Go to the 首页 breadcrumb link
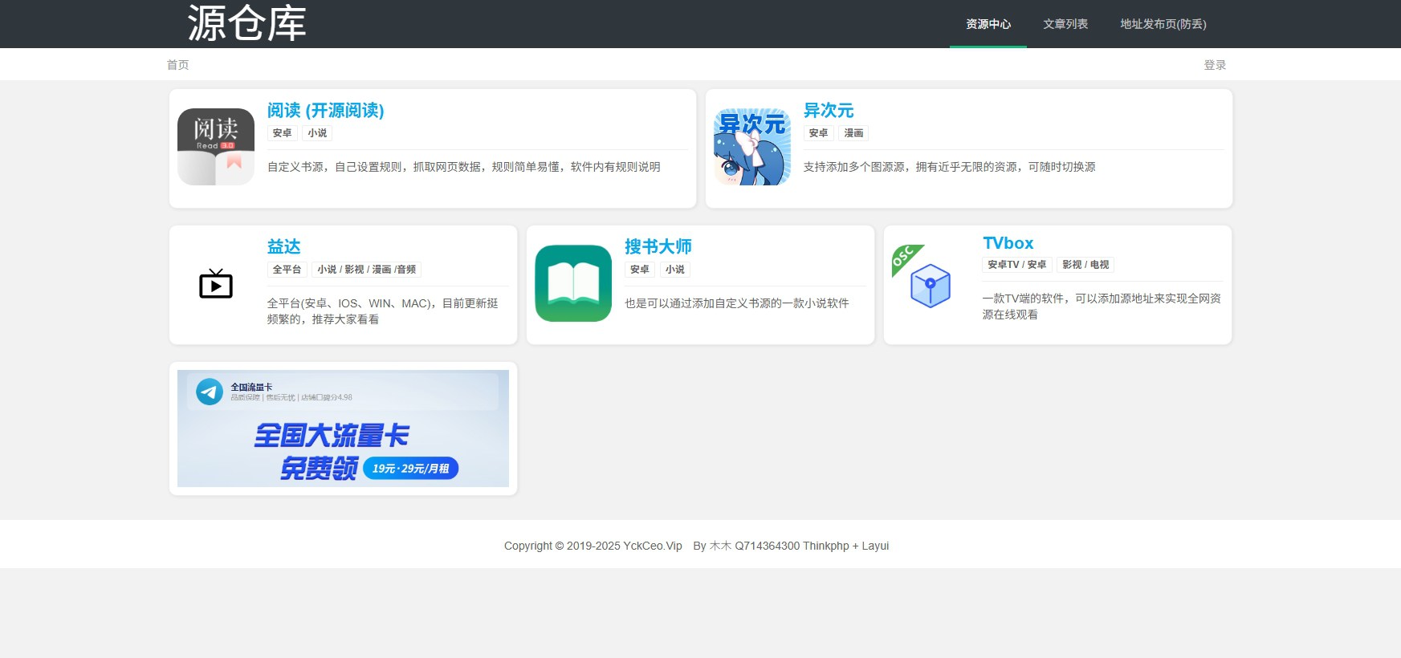Screen dimensions: 1401x658 (177, 65)
